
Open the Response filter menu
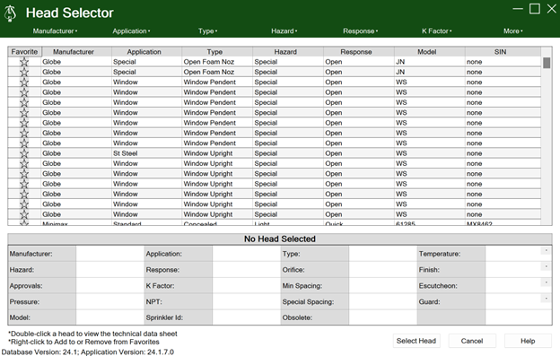click(x=361, y=31)
